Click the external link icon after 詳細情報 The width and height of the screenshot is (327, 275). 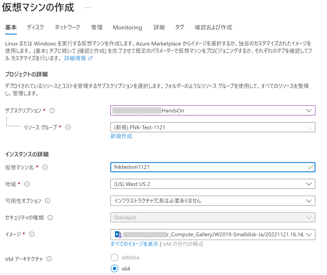click(90, 58)
